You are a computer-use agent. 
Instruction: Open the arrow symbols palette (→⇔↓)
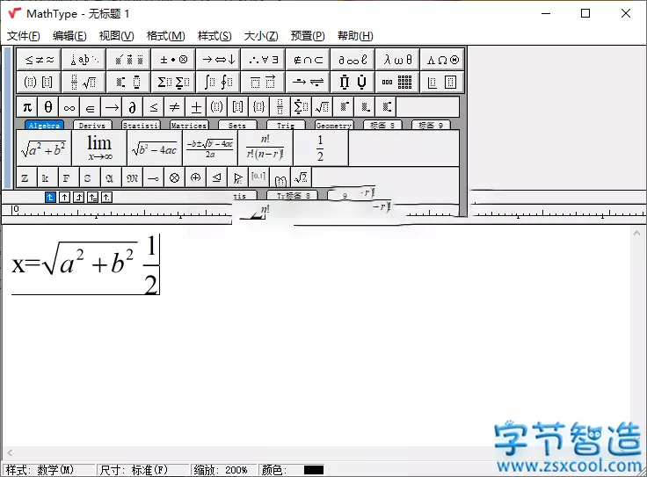click(219, 60)
